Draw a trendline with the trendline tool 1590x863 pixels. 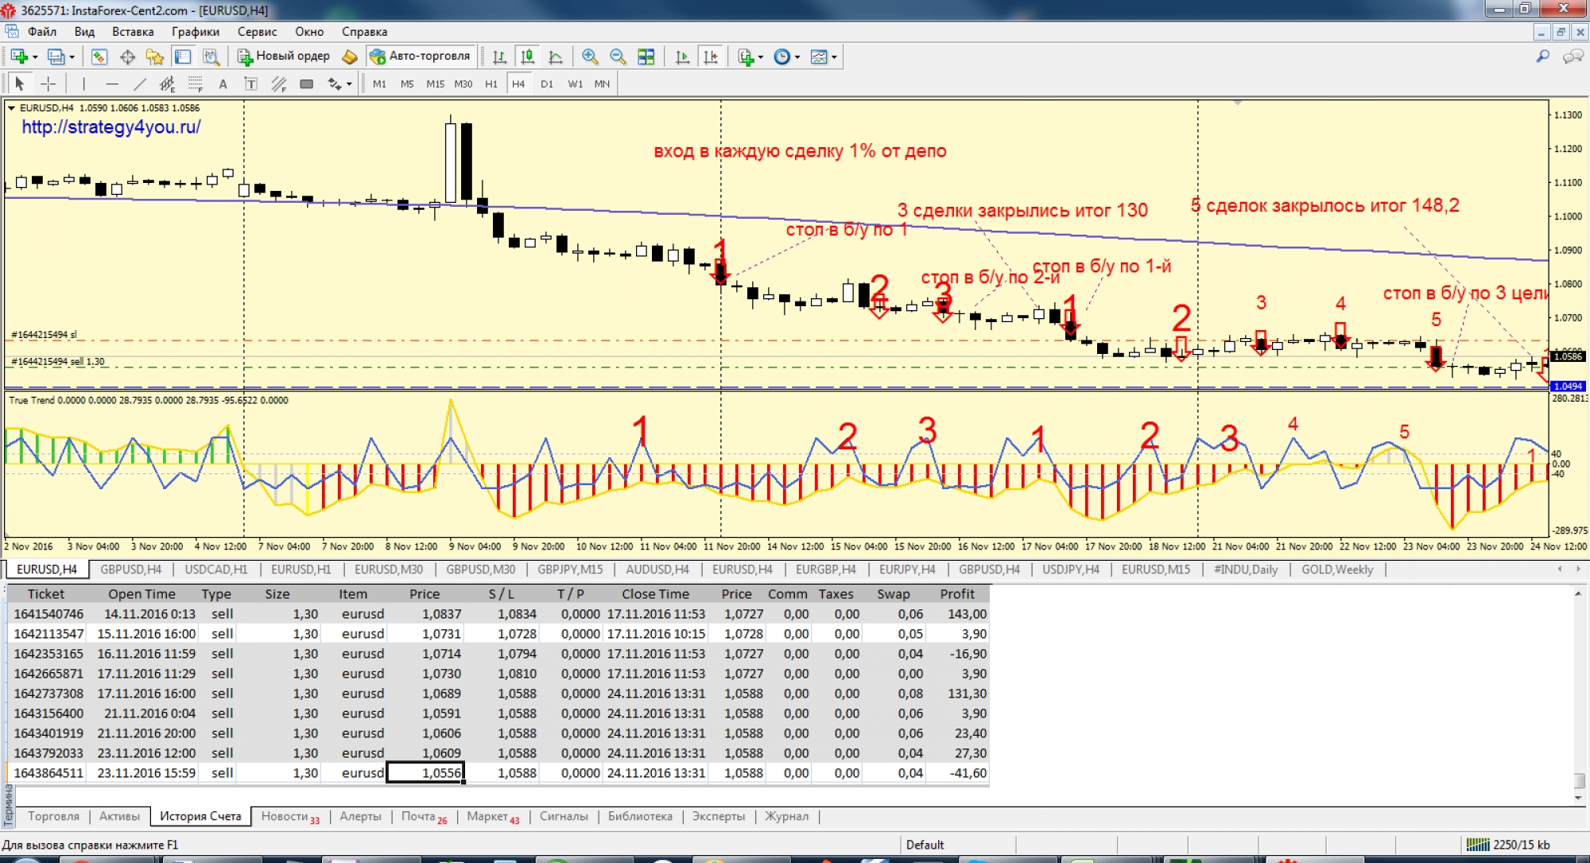tap(140, 84)
